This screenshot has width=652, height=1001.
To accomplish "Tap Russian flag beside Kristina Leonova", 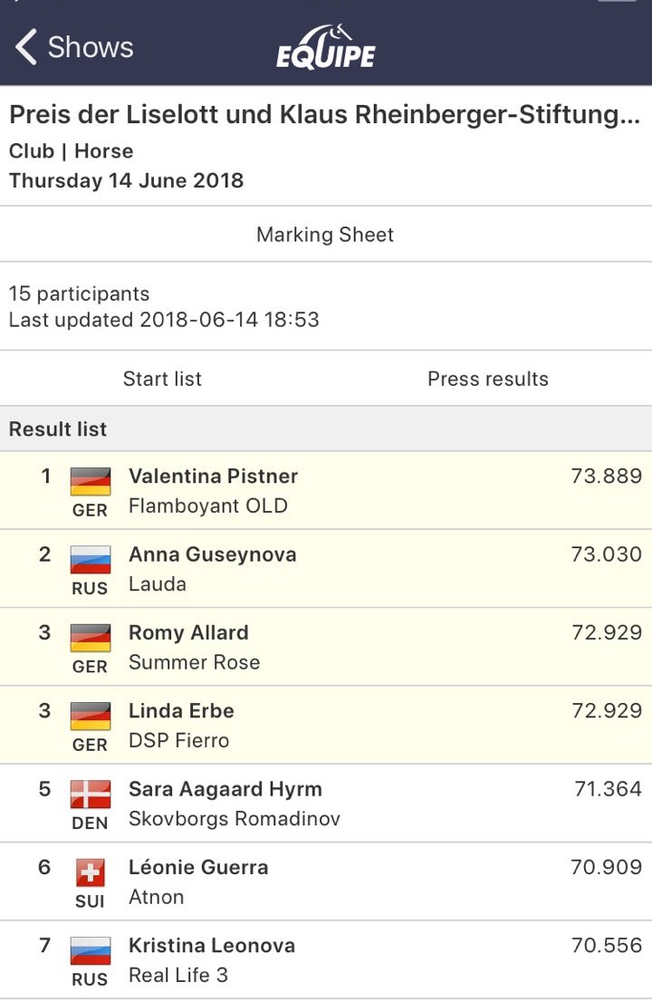I will [91, 950].
